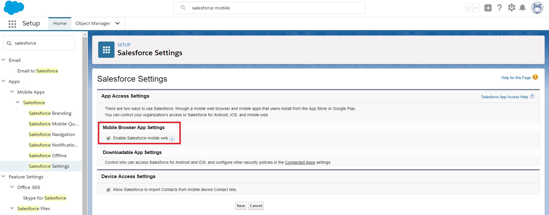Open the favorites list dropdown arrow

476,8
